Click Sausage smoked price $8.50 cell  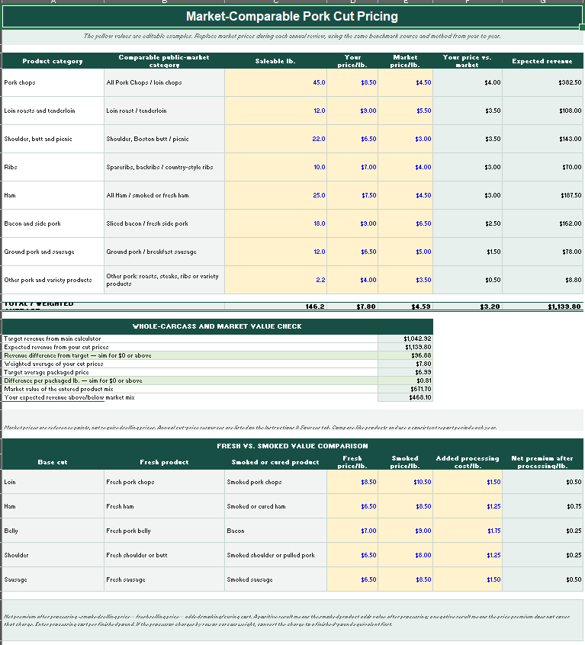coord(405,579)
